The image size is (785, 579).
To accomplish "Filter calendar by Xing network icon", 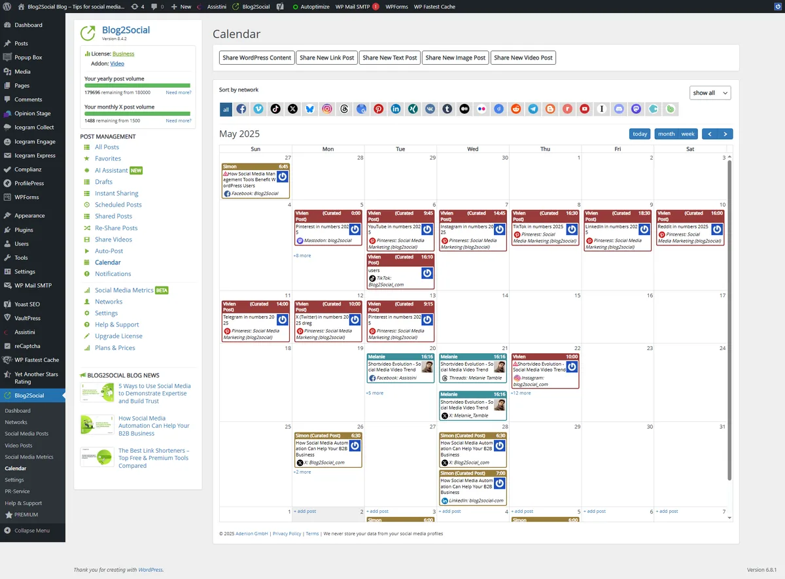I will [x=413, y=109].
